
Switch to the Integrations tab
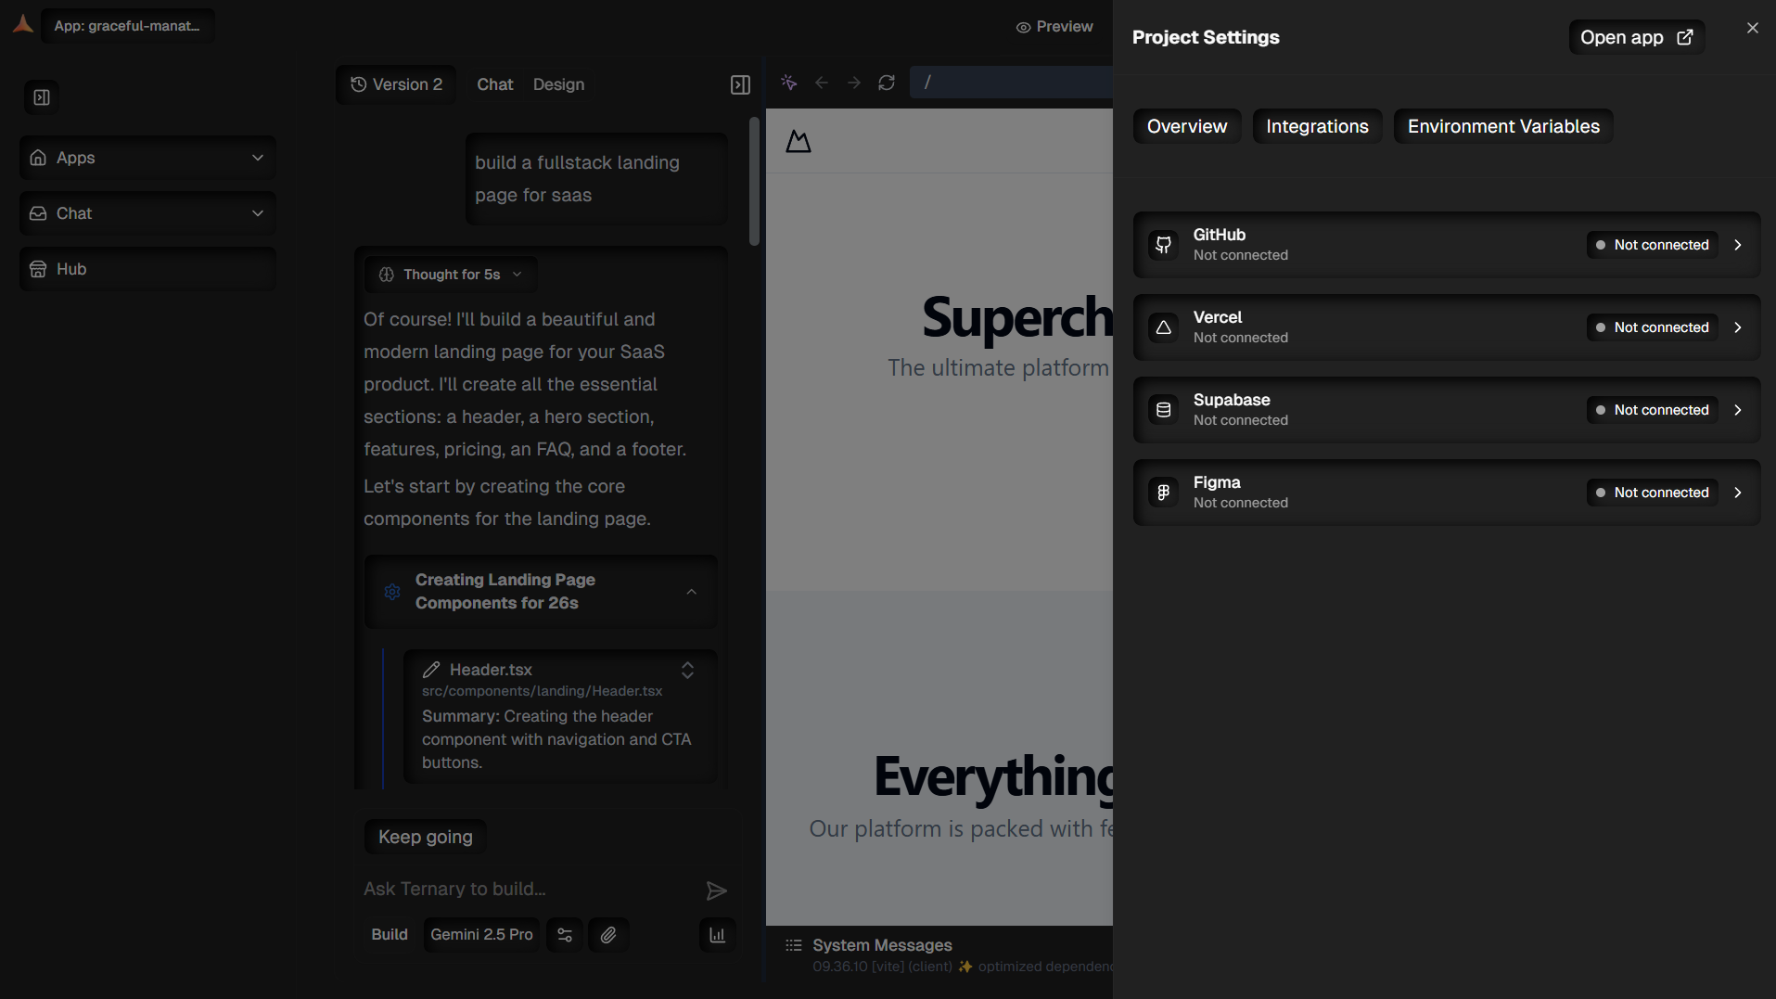[x=1317, y=126]
